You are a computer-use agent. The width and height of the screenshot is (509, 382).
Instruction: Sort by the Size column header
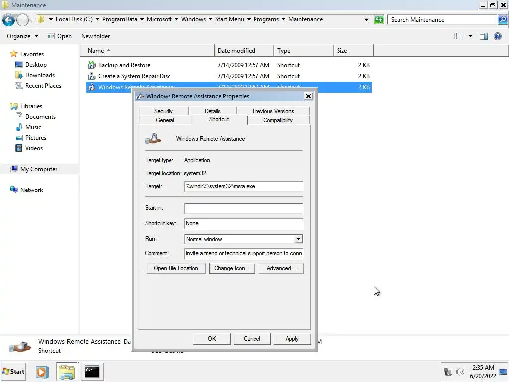[x=353, y=51]
